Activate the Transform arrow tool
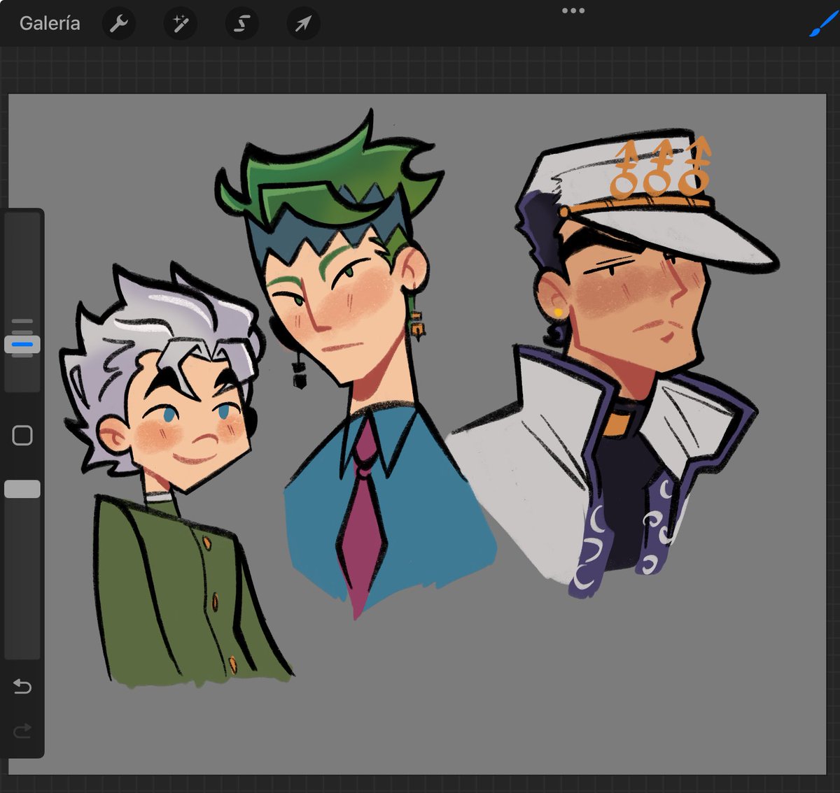Screen dimensions: 840x793 coord(303,24)
